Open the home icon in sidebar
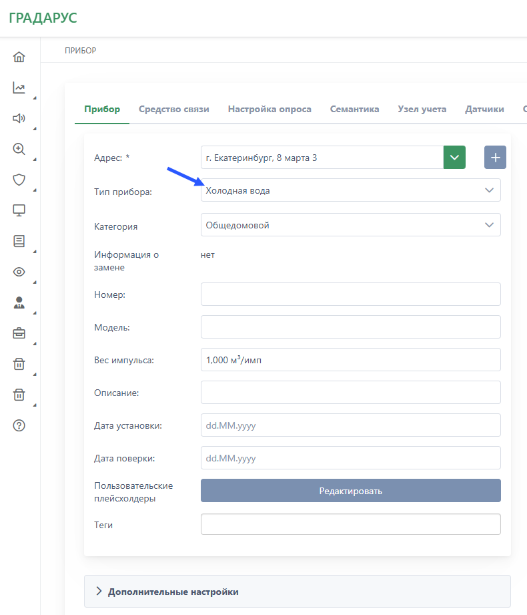This screenshot has height=615, width=527. 19,57
